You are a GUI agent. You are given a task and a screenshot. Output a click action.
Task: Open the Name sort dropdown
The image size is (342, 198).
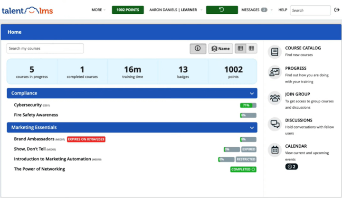pos(220,48)
